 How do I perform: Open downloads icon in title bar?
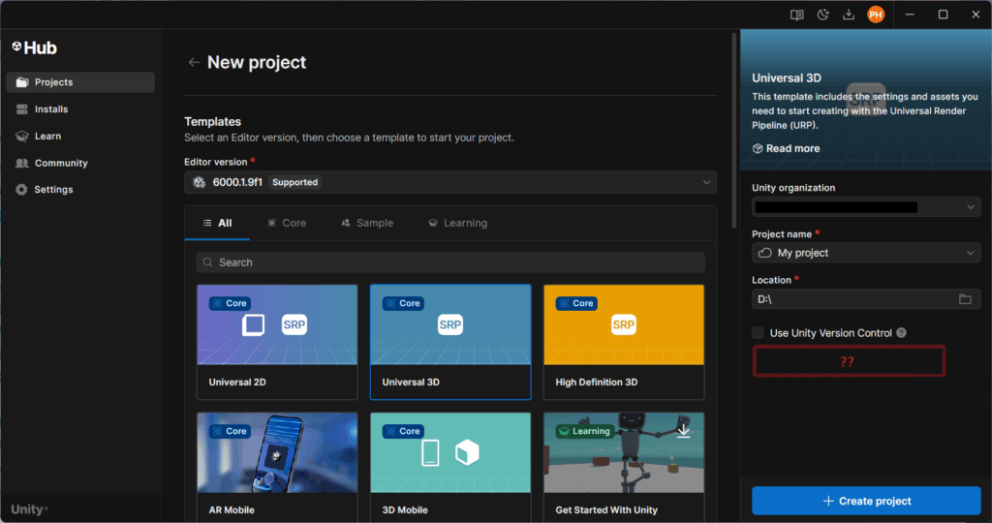tap(849, 15)
